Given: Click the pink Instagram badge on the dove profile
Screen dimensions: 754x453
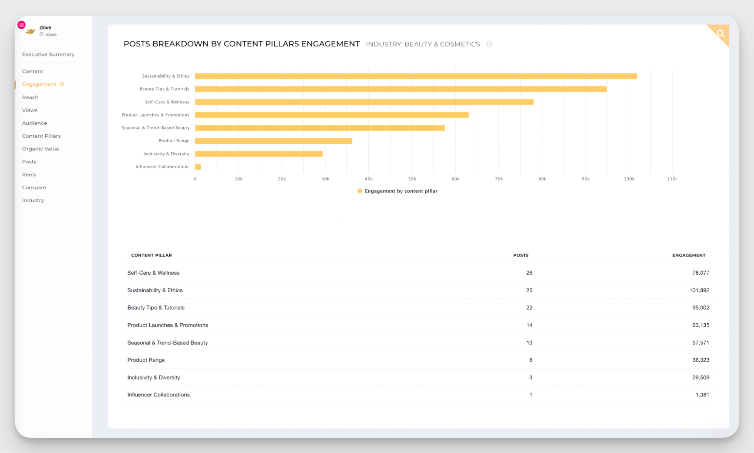Looking at the screenshot, I should pyautogui.click(x=21, y=25).
